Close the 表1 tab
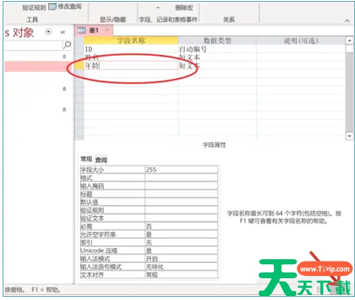Screen dimensions: 355x300 click(x=107, y=30)
